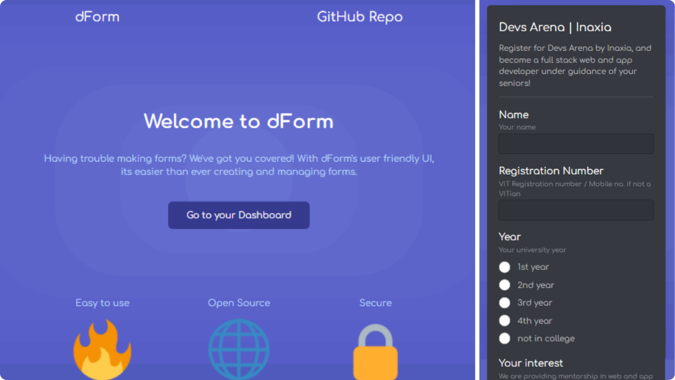Click the Name input field
This screenshot has width=675, height=380.
[x=576, y=144]
